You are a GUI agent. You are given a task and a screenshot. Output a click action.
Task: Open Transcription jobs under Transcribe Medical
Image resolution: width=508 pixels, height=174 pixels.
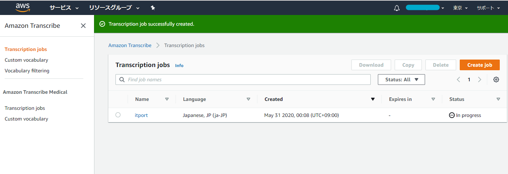coord(25,108)
